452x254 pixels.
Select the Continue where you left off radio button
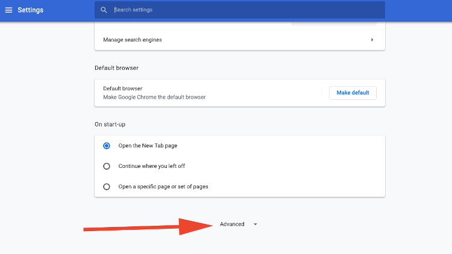pos(107,166)
